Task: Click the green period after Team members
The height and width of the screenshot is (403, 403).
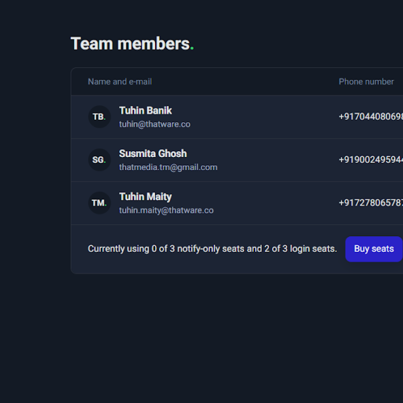Action: pyautogui.click(x=192, y=48)
